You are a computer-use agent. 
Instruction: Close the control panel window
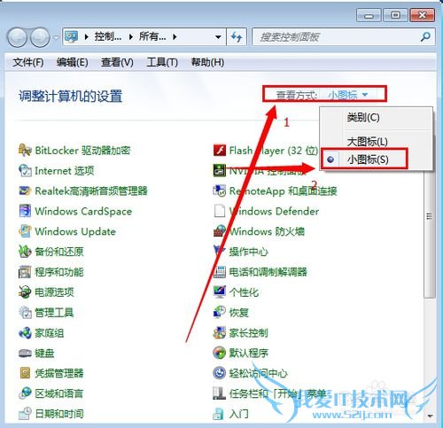click(423, 15)
